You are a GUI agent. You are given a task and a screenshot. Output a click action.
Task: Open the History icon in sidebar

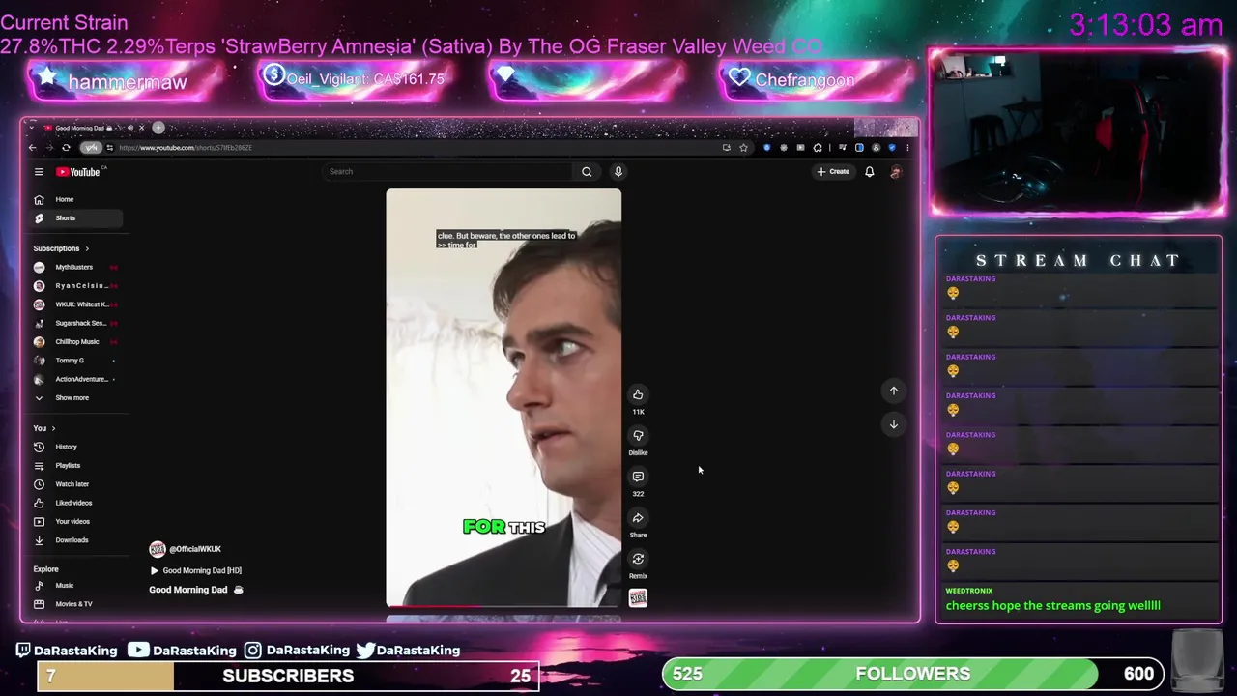coord(39,447)
